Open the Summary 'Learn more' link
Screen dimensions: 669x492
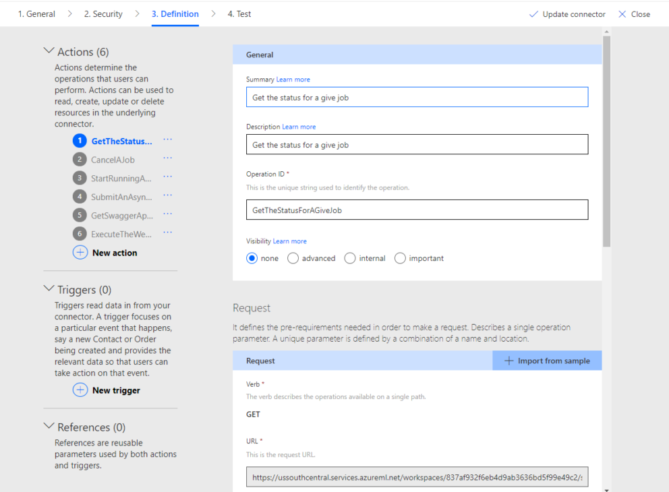click(x=293, y=79)
